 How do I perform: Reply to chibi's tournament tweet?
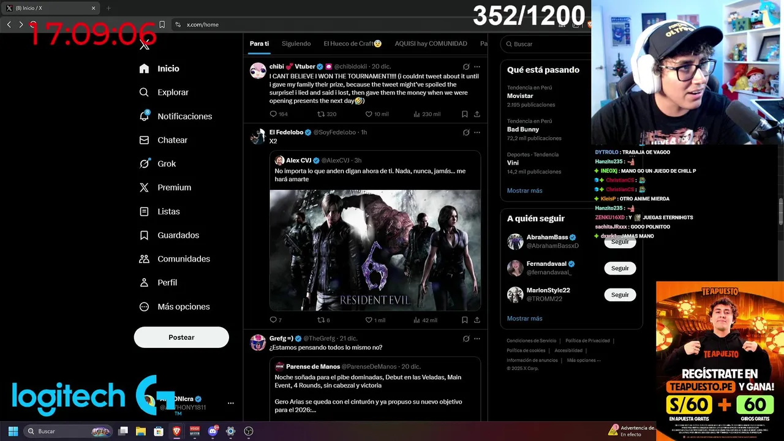pyautogui.click(x=279, y=114)
